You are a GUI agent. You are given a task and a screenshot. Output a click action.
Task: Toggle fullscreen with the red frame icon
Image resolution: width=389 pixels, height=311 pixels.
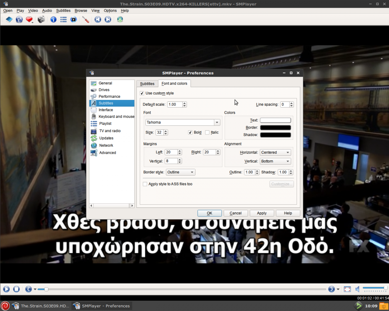point(347,289)
